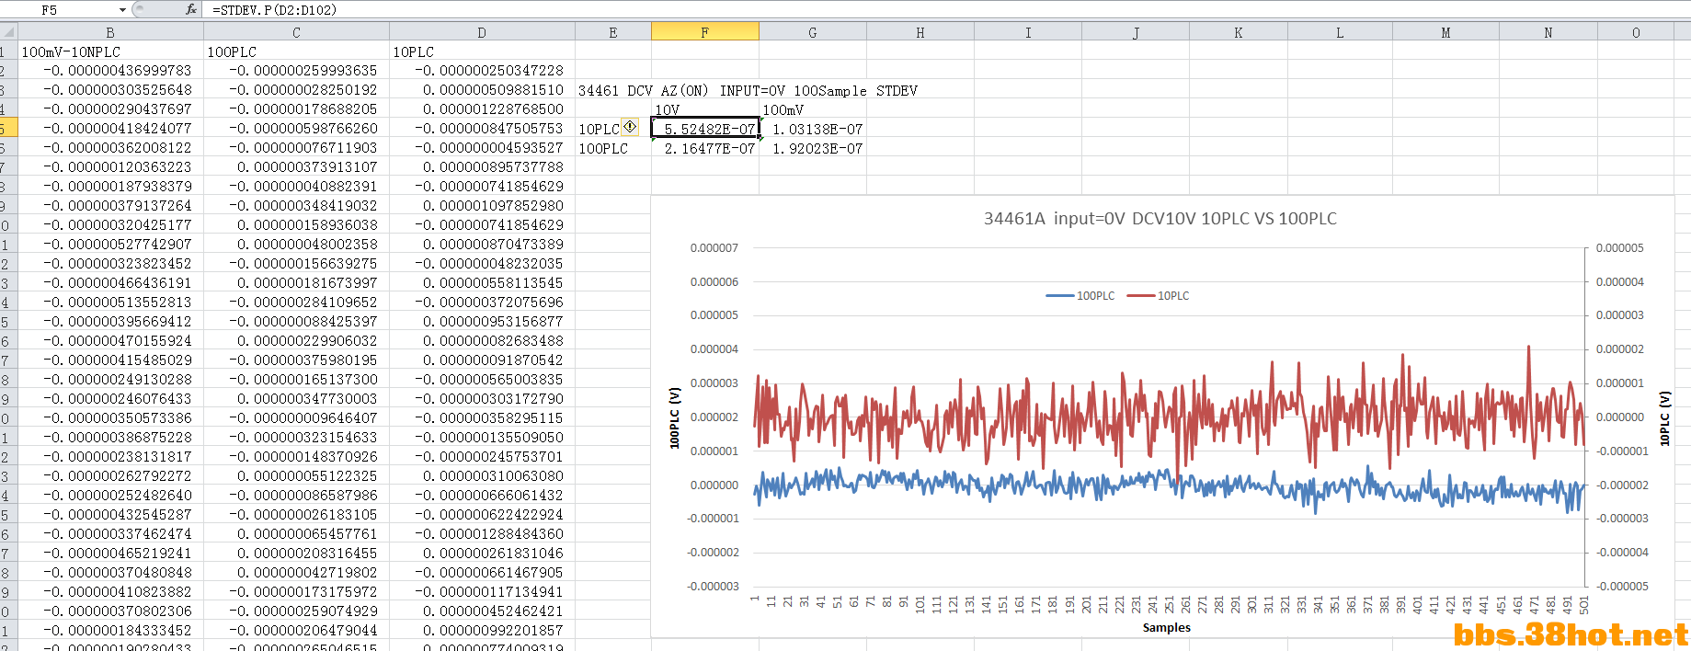Click cell value 1.92023E-07

[813, 148]
